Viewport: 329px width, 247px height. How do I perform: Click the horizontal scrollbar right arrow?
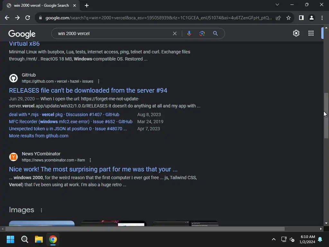[x=321, y=229]
